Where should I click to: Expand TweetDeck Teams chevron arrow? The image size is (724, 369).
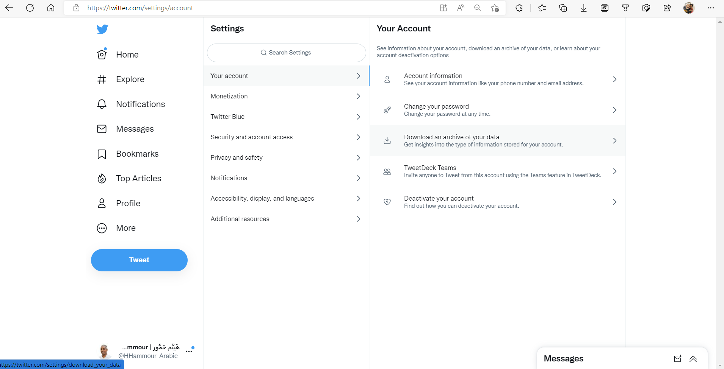[x=614, y=171]
